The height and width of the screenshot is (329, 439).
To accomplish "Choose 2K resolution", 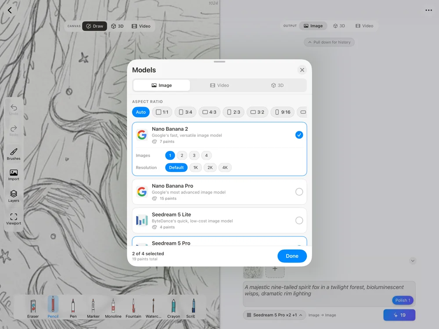I will pos(210,168).
